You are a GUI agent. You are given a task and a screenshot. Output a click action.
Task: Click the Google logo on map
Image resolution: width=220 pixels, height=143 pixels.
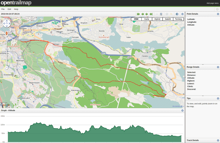[5, 105]
